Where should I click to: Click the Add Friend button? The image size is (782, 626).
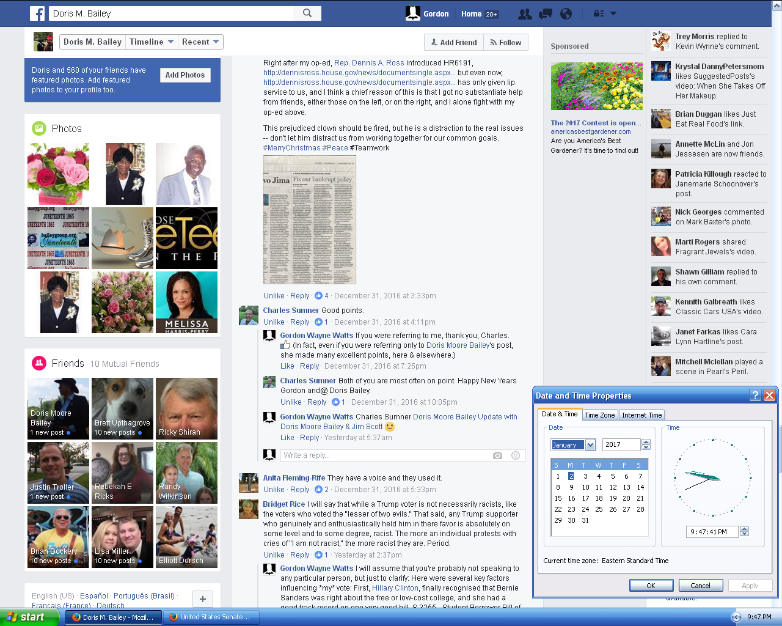click(453, 42)
